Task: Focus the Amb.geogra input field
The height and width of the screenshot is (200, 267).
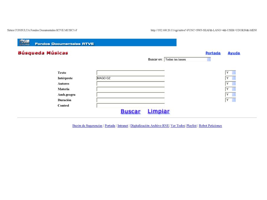Action: tap(131, 94)
